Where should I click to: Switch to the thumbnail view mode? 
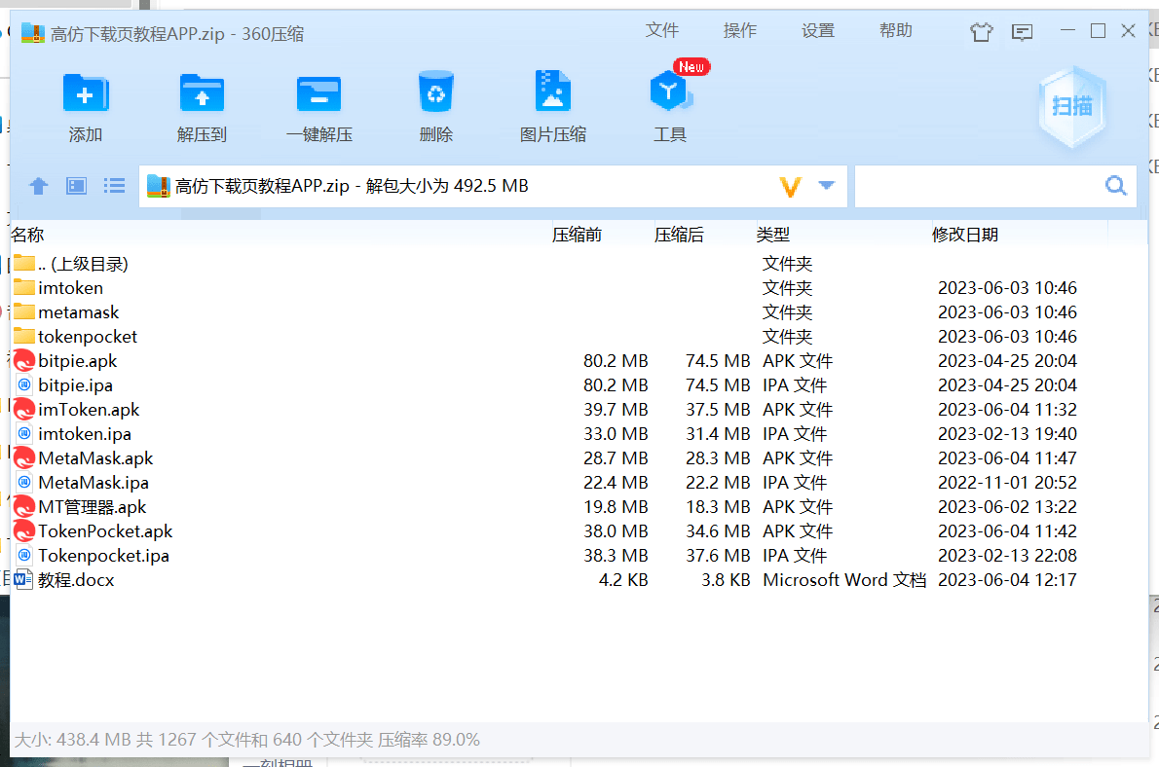pos(77,186)
